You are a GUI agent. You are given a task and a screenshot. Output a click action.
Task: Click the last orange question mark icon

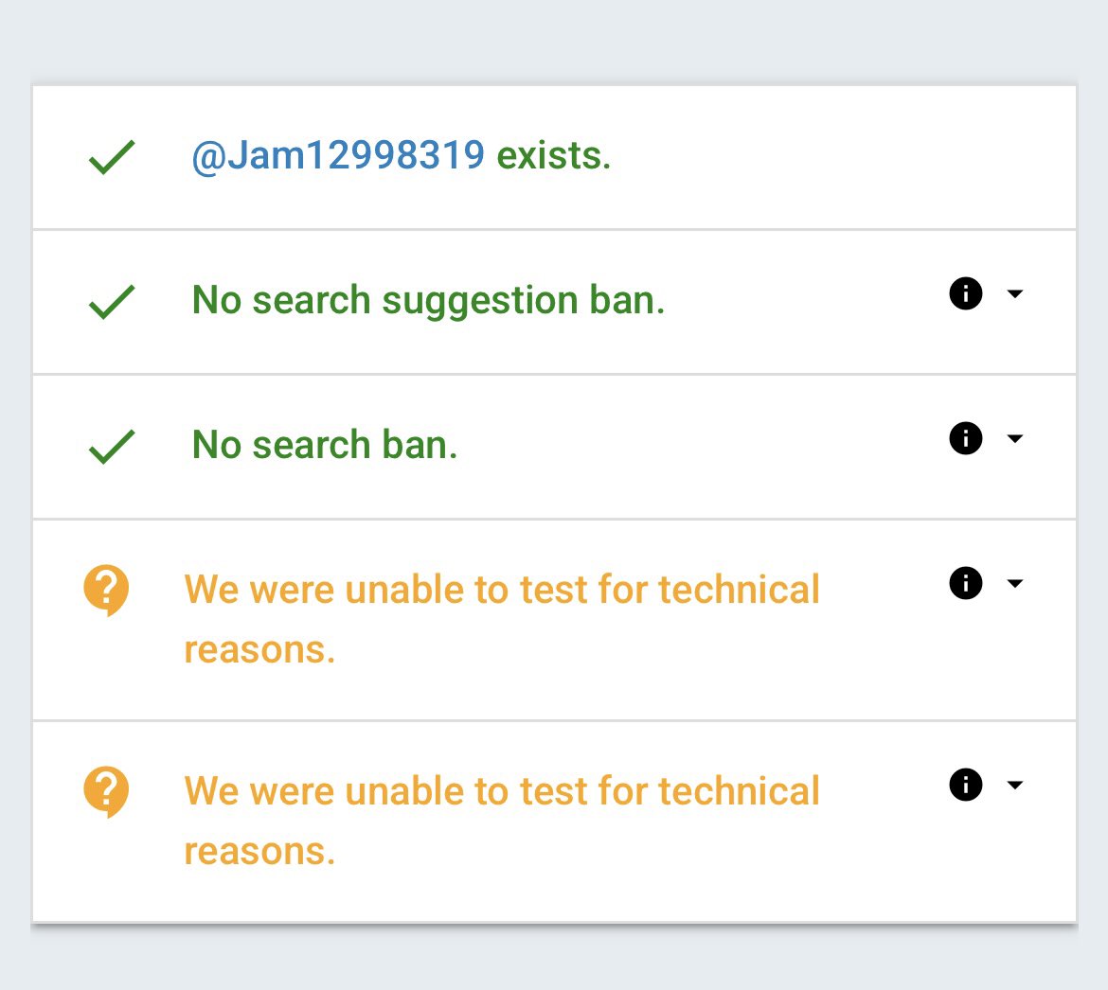pyautogui.click(x=106, y=791)
